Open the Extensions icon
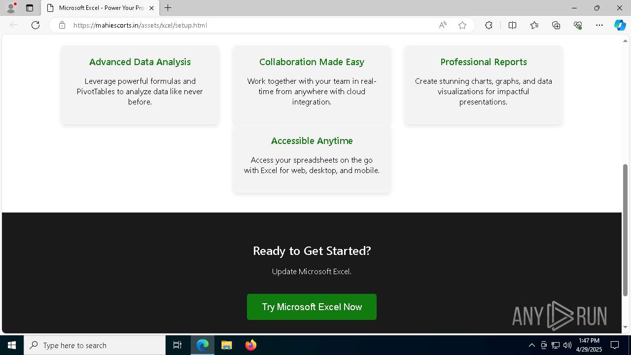The image size is (631, 355). [x=489, y=25]
